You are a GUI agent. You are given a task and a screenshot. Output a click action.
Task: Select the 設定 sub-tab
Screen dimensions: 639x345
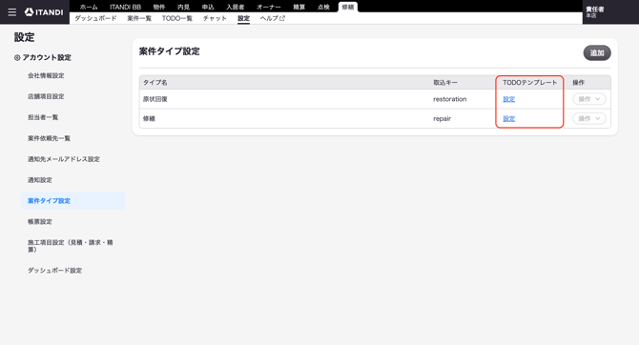(x=244, y=18)
